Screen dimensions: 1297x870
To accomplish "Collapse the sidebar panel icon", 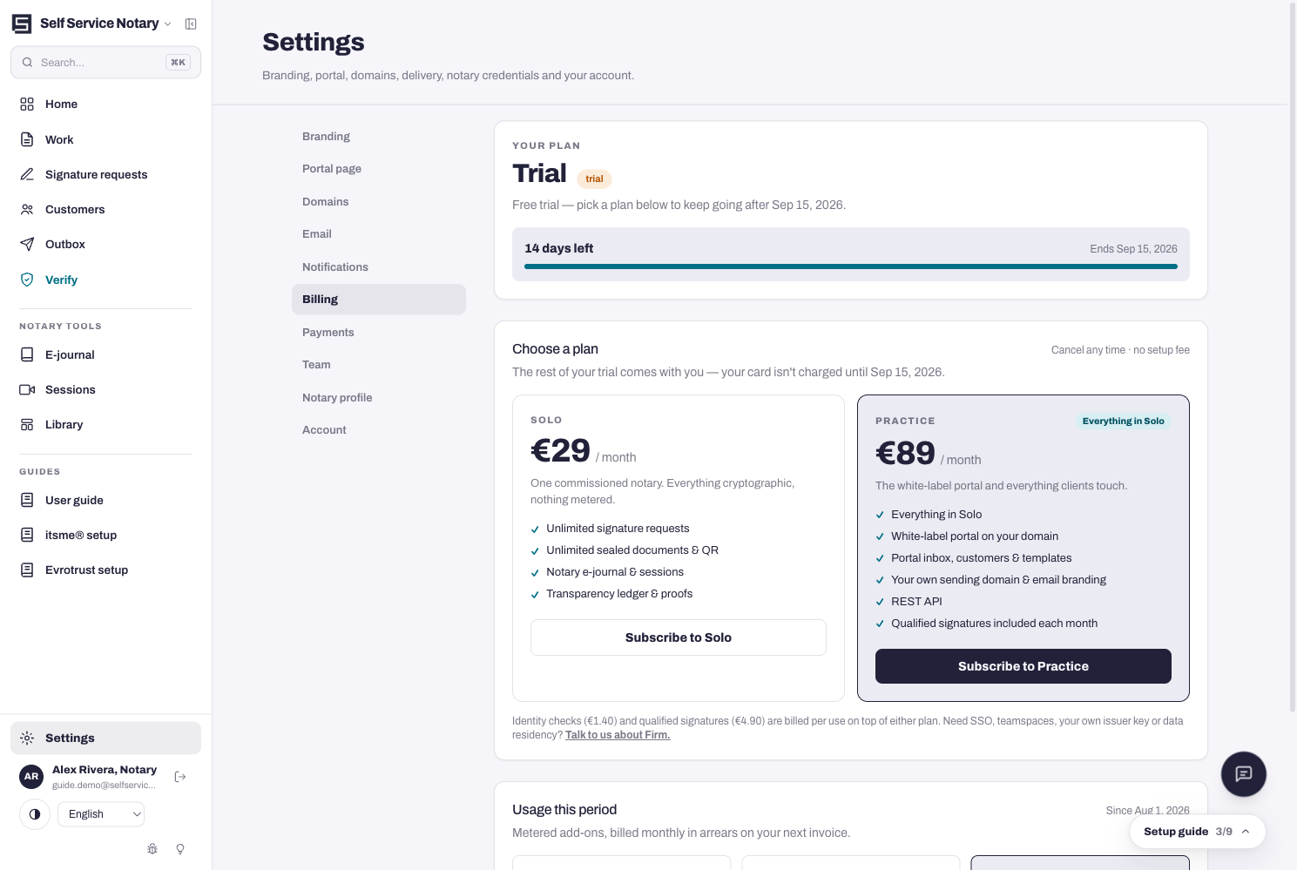I will coord(191,24).
